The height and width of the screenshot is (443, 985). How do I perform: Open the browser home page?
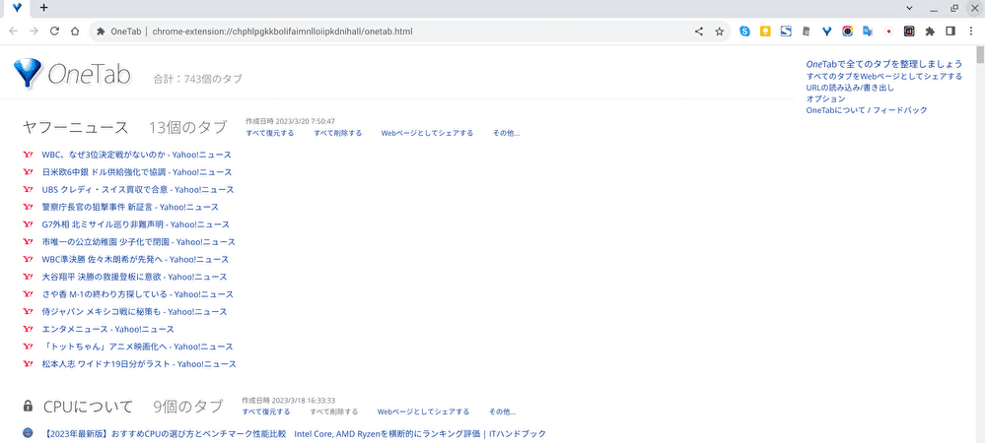75,32
